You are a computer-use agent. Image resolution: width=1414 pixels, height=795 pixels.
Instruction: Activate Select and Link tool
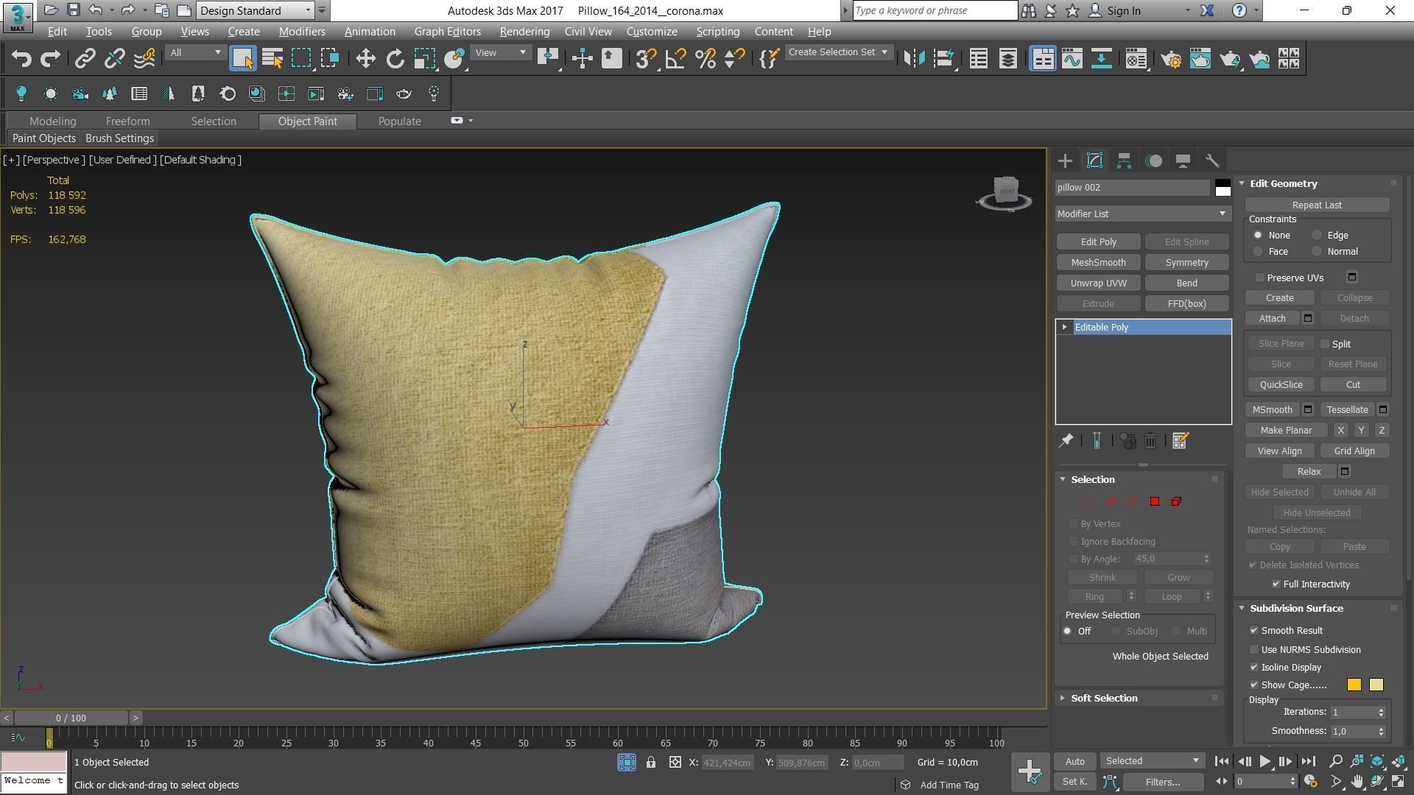click(85, 59)
